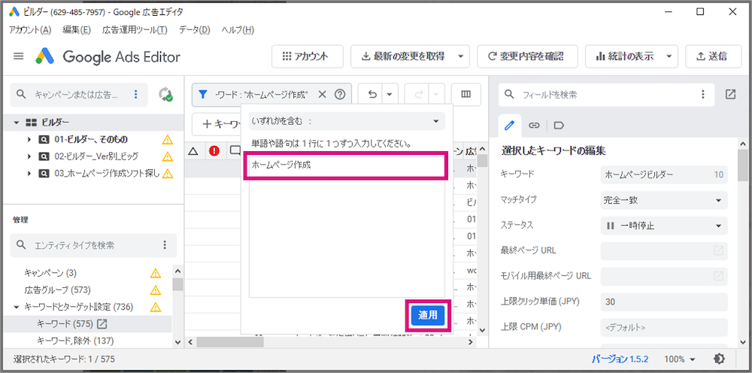The image size is (752, 373).
Task: Click the blue filter funnel icon
Action: [203, 95]
